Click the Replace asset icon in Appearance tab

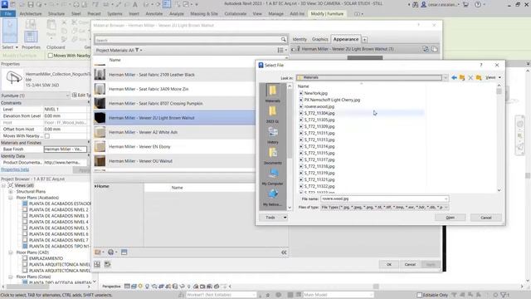tap(426, 49)
